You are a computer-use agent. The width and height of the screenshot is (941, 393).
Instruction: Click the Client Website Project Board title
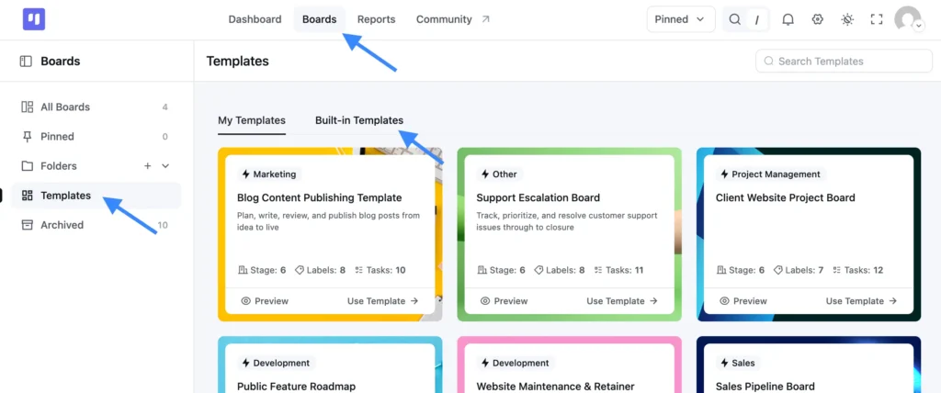click(x=786, y=198)
